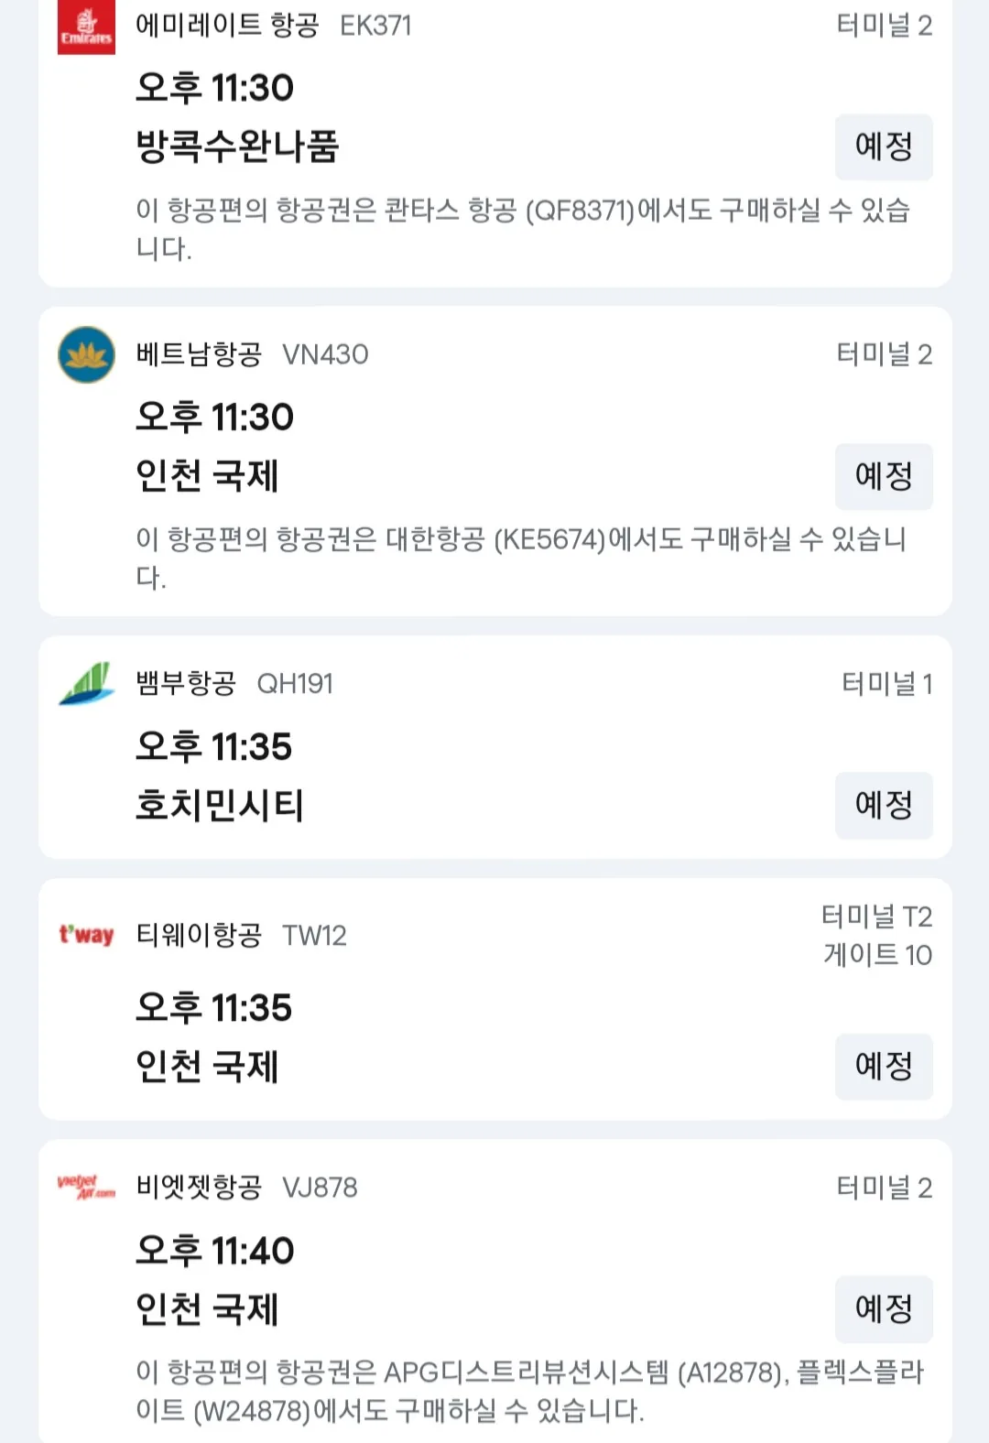Image resolution: width=989 pixels, height=1443 pixels.
Task: Select flight number TW12
Action: coord(314,935)
